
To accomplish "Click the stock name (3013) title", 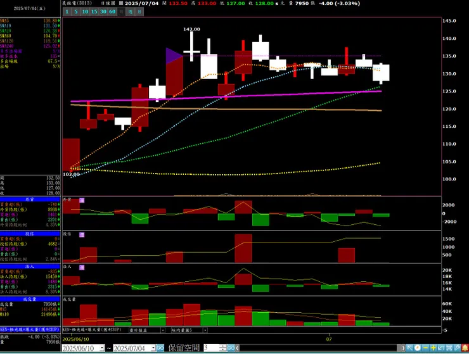I will pyautogui.click(x=77, y=3).
